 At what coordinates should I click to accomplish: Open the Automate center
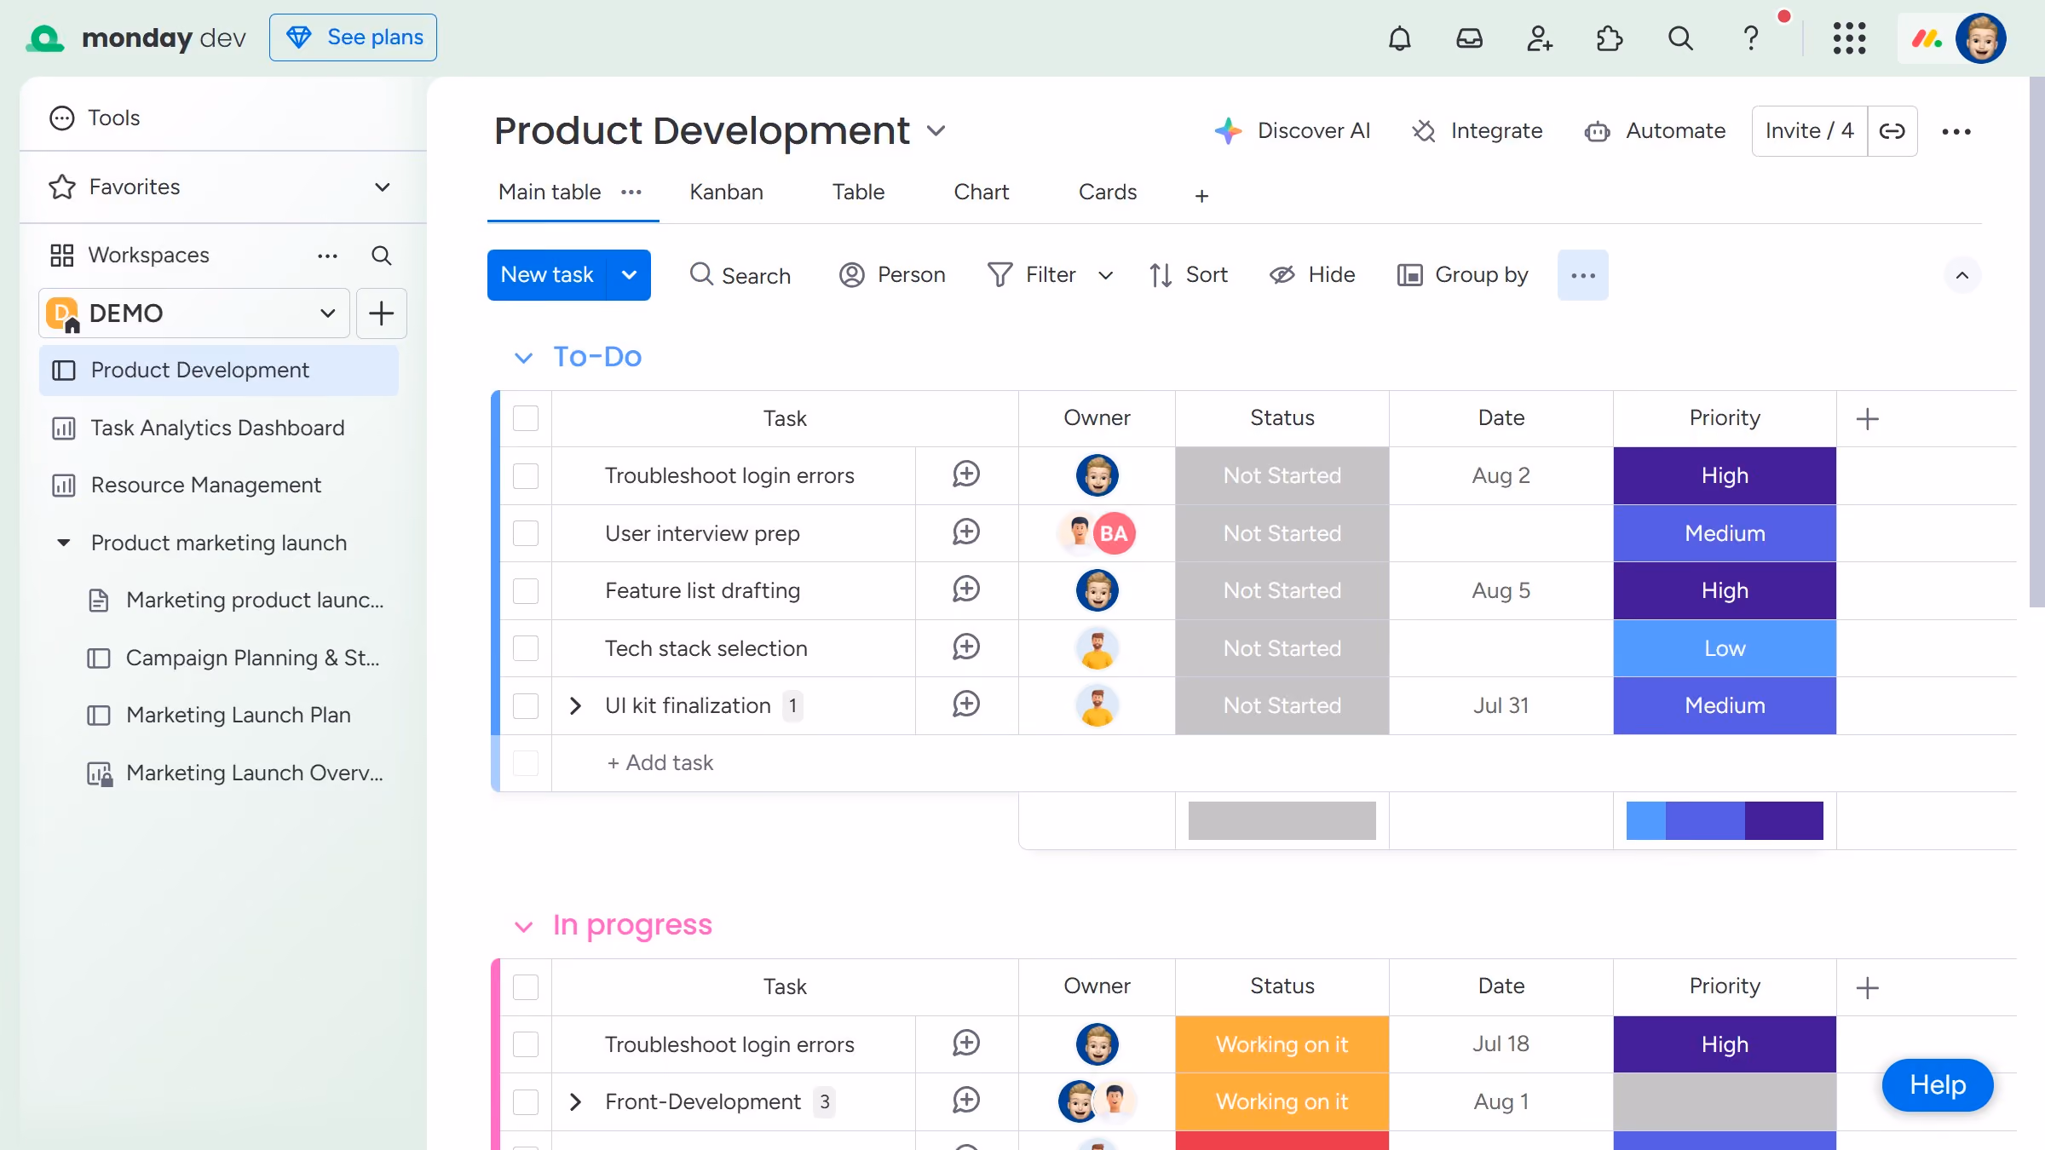pos(1655,131)
